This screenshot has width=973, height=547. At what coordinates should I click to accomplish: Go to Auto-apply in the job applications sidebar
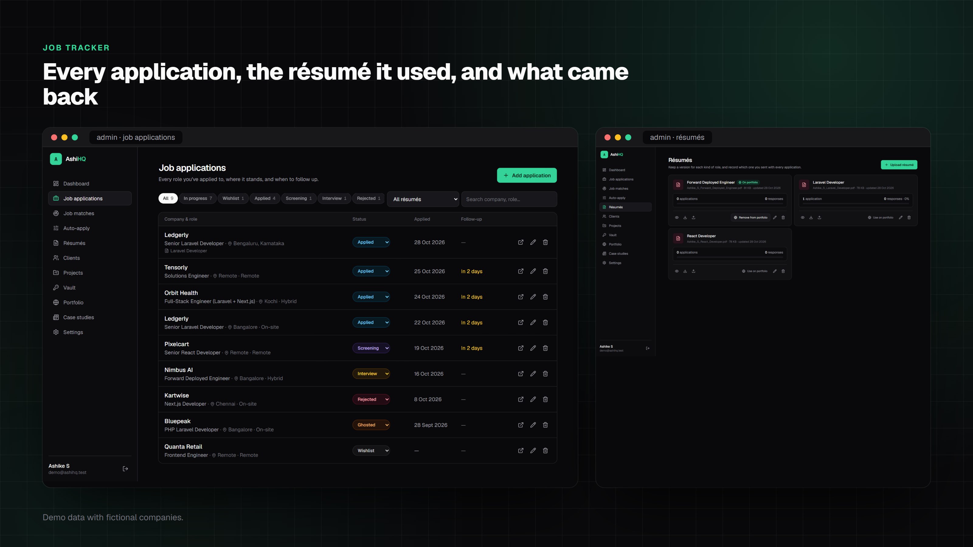pyautogui.click(x=90, y=228)
